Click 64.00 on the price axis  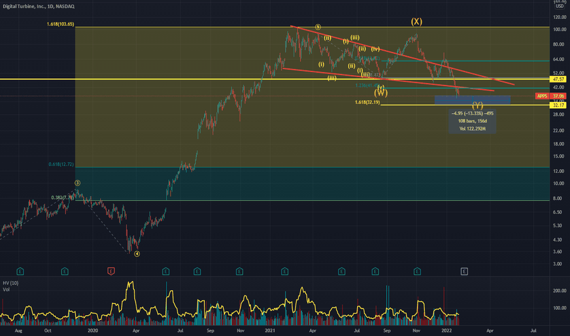[560, 59]
